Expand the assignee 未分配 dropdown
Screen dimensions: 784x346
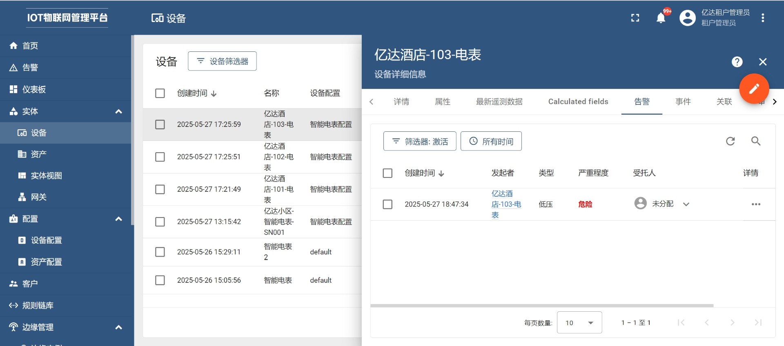coord(686,204)
